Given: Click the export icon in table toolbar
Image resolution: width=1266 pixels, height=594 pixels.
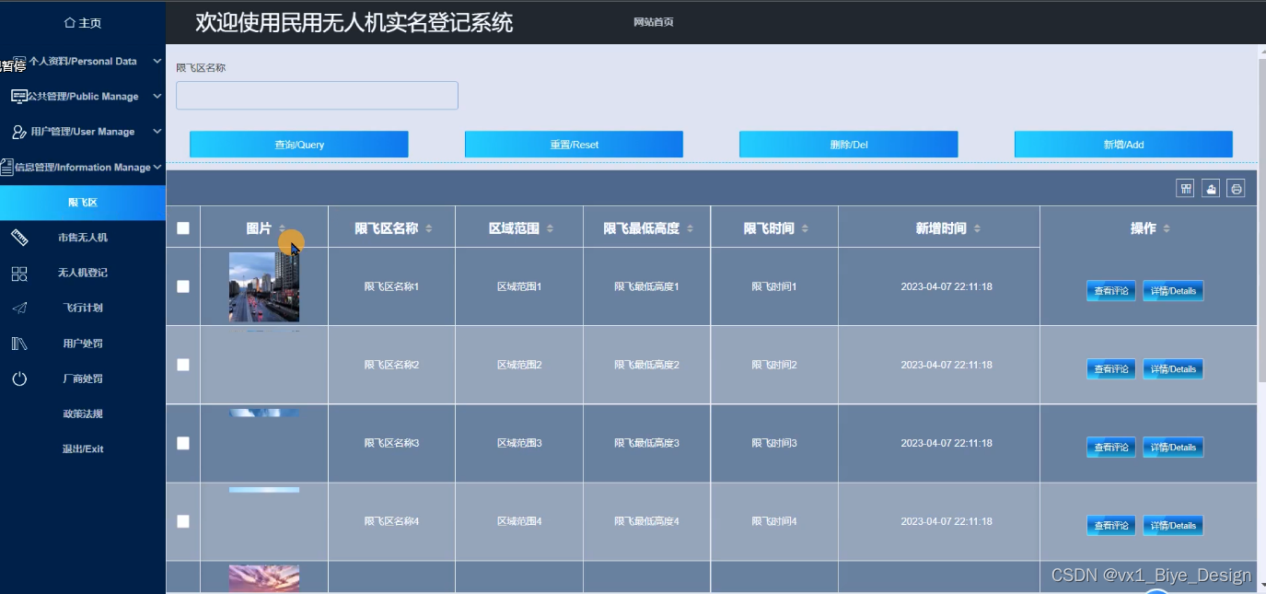Looking at the screenshot, I should tap(1211, 188).
